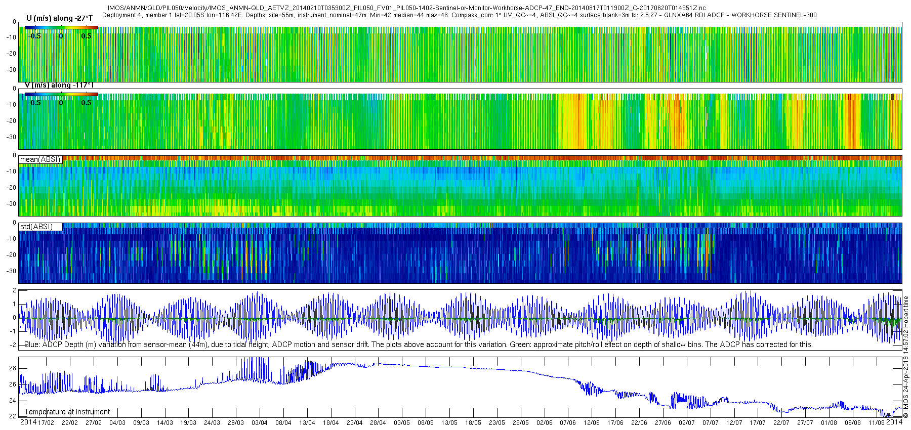Viewport: 911px width, 430px height.
Task: Click the 28 tick on temperature axis
Action: tap(13, 368)
